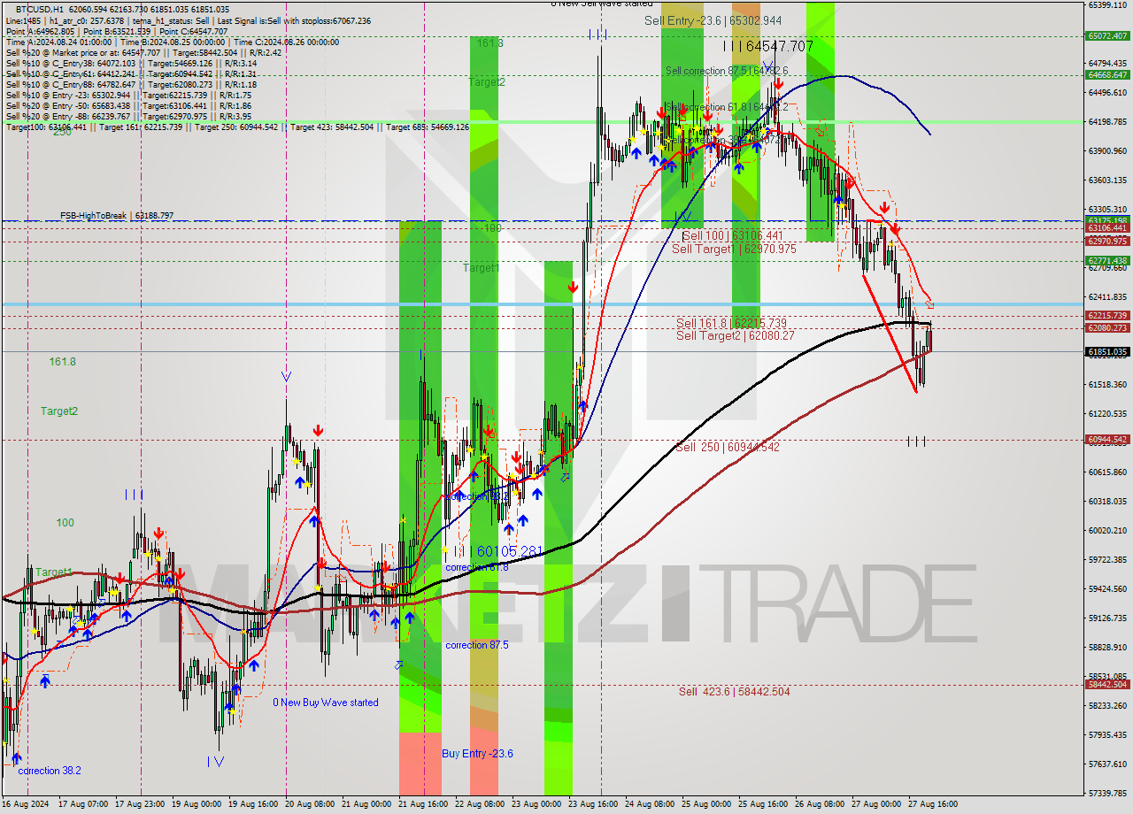Click the '27 Aug 16:00' time axis label
1133x814 pixels.
tap(932, 804)
